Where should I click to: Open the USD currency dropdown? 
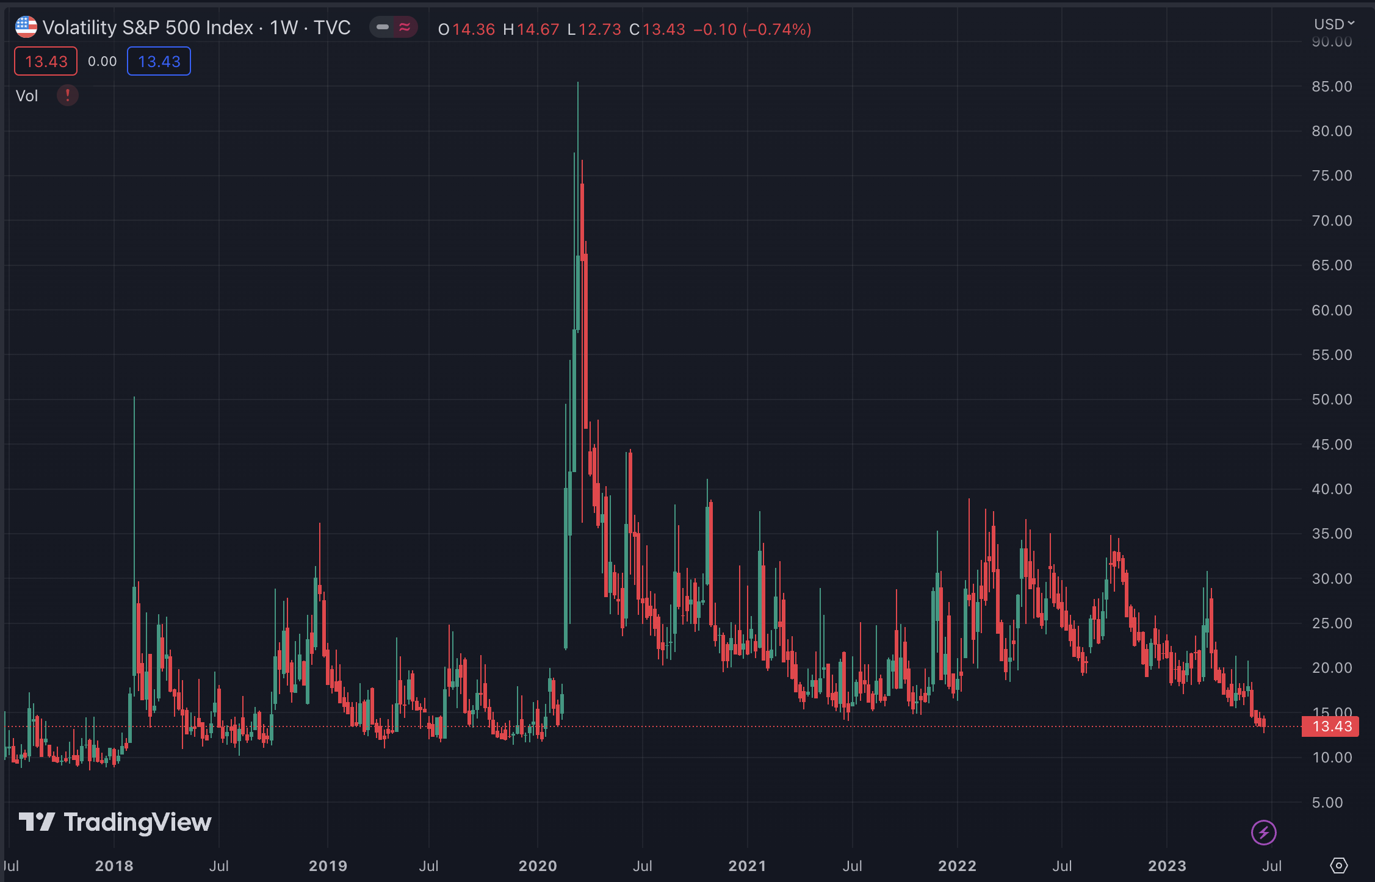pyautogui.click(x=1333, y=24)
